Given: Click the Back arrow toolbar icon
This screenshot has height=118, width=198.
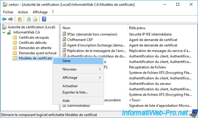Looking at the screenshot, I should [x=4, y=19].
